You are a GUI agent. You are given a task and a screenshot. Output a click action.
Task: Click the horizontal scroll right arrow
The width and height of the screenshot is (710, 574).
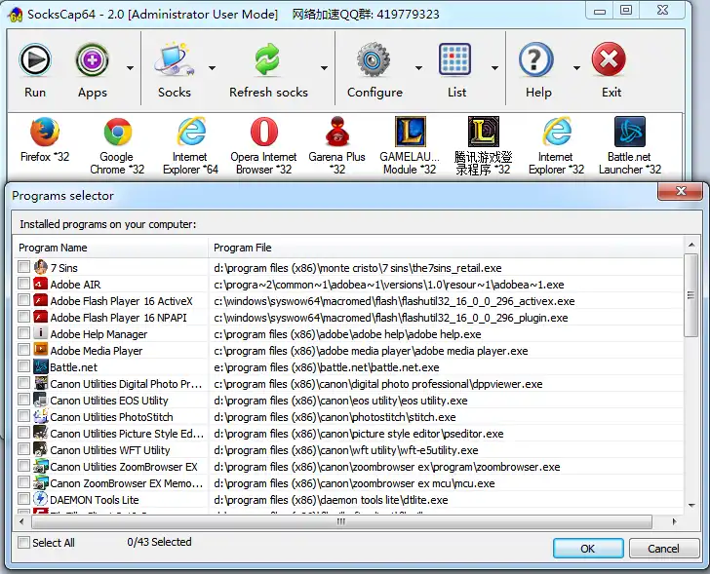pos(675,521)
